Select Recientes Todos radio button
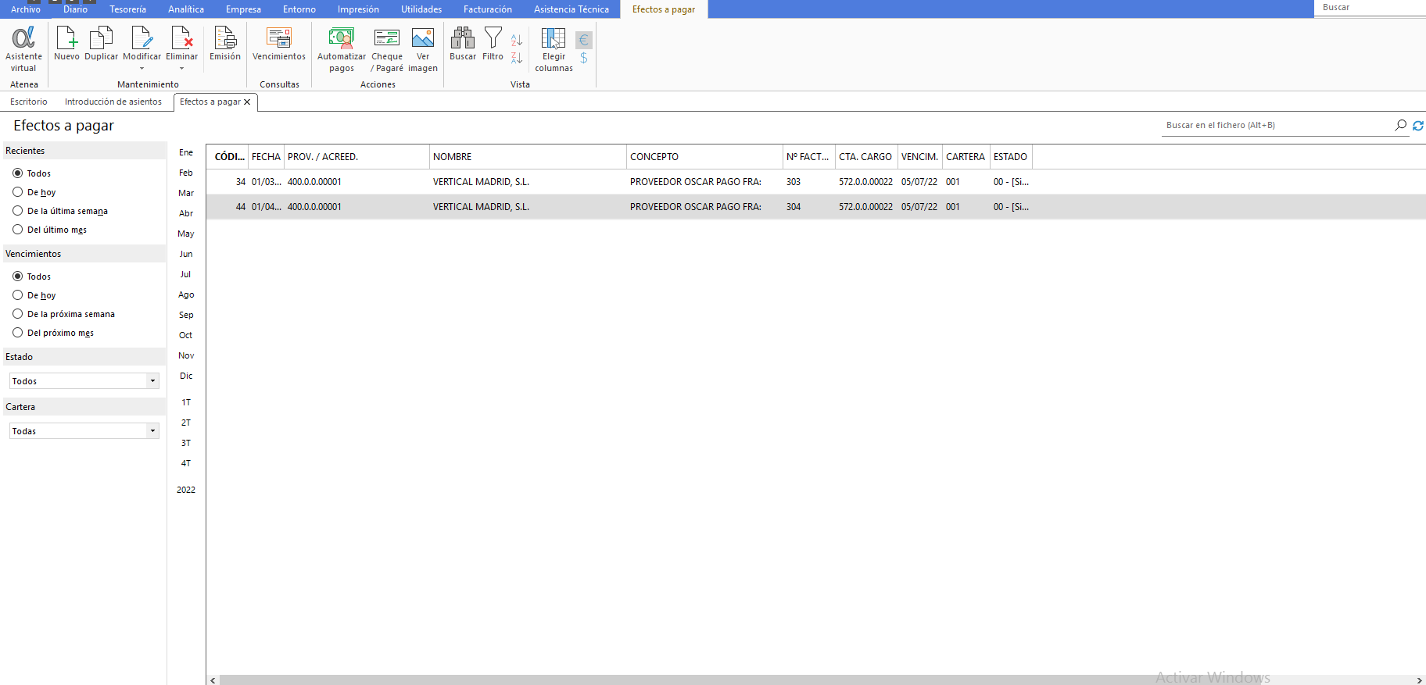Viewport: 1426px width, 685px height. click(x=17, y=173)
